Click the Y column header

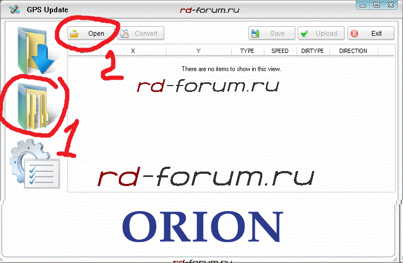(199, 51)
